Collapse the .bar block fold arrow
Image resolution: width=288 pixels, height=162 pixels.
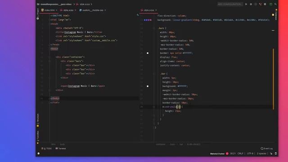(x=154, y=74)
